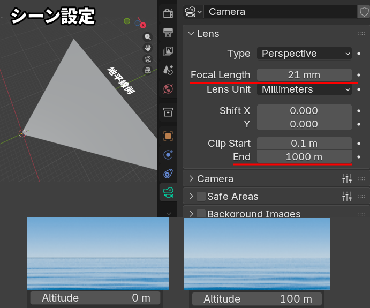370x308 pixels.
Task: Click the Altitude 100 m slider
Action: 256,298
